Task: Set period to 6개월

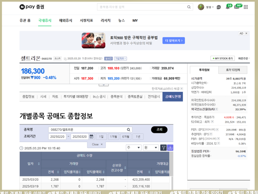Action: point(126,137)
